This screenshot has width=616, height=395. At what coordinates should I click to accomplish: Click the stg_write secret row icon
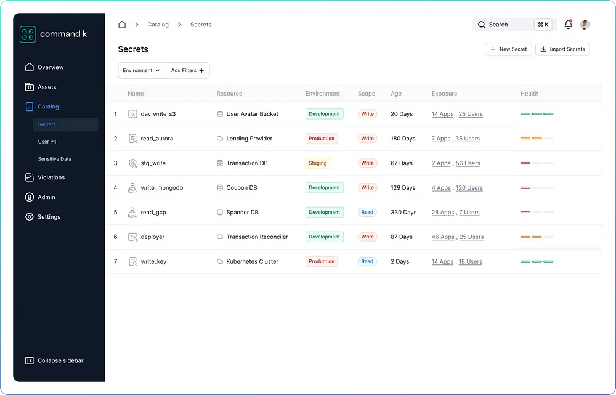[132, 163]
